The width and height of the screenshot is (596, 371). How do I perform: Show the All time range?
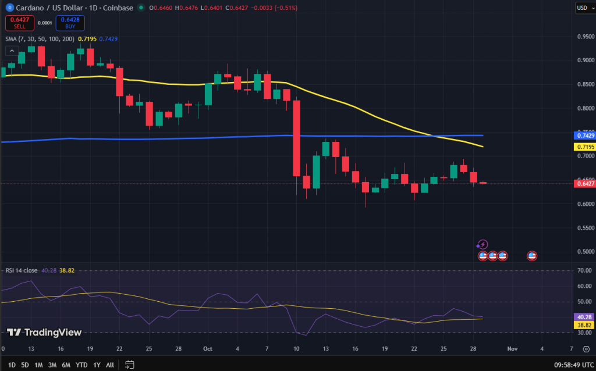[x=110, y=365]
